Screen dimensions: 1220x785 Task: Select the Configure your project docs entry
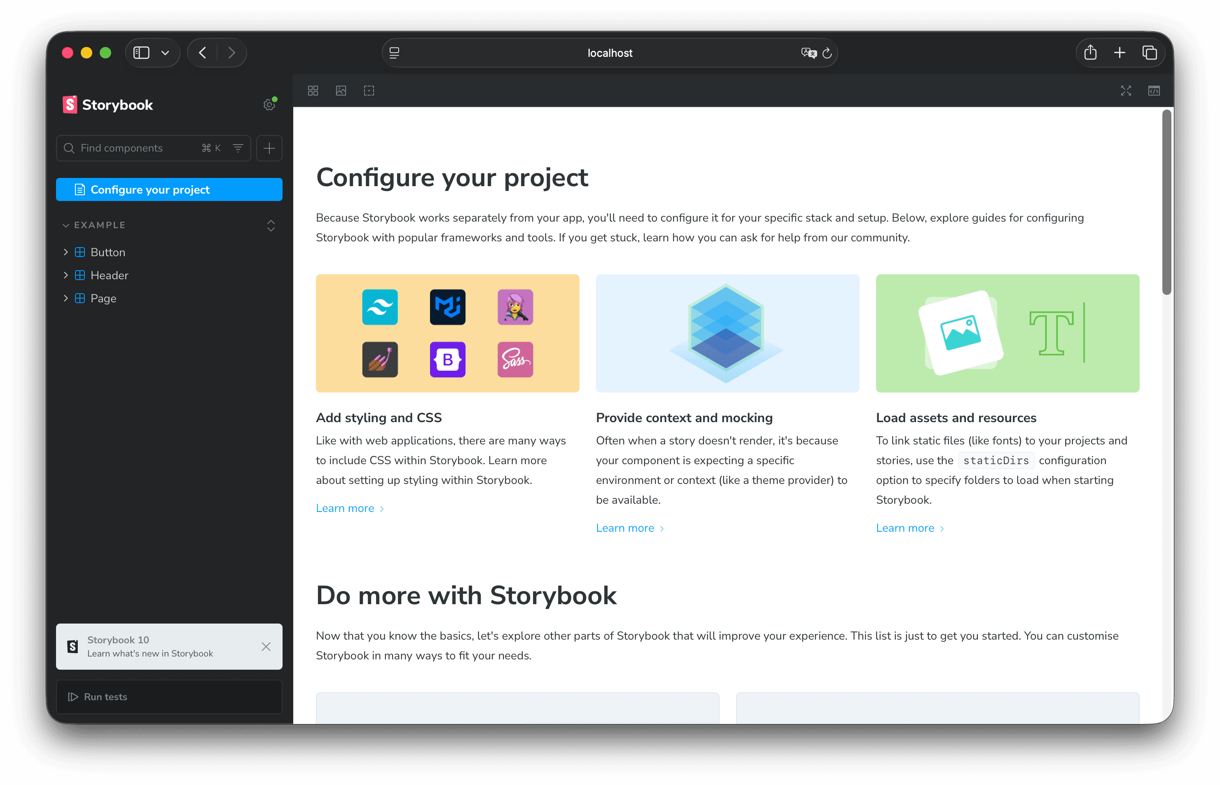(169, 189)
